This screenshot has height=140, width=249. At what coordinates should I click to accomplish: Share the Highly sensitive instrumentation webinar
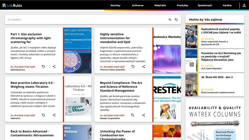point(144,67)
